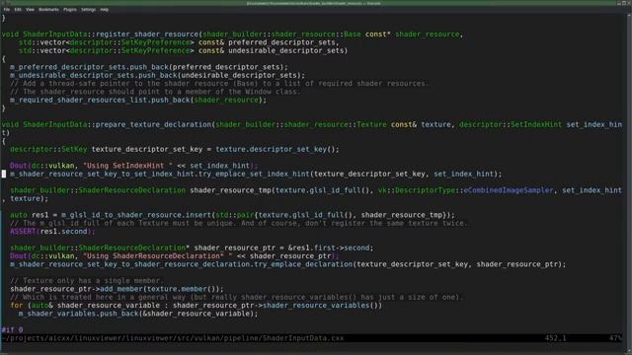Click the '// The m_glsl_id_full of each Texture' comment

(238, 224)
